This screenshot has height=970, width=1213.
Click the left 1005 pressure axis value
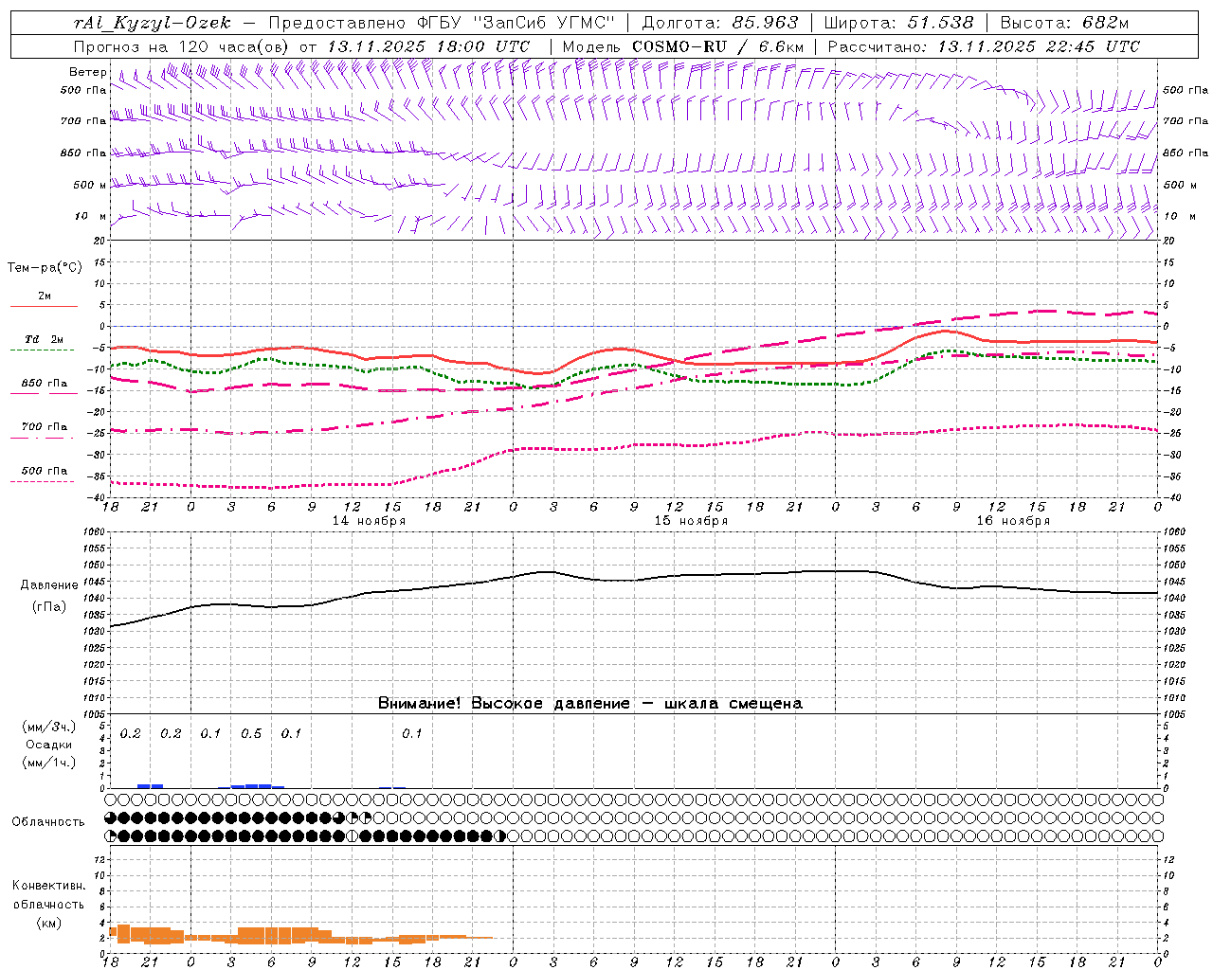(96, 714)
